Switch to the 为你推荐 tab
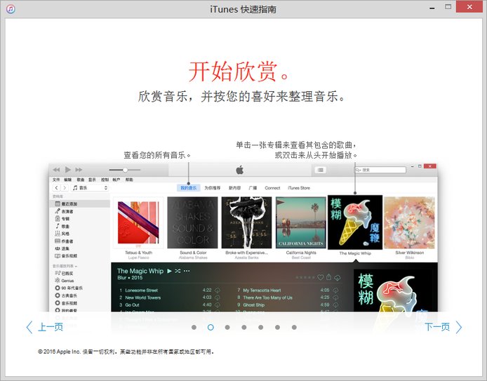487x381 pixels. pyautogui.click(x=213, y=188)
